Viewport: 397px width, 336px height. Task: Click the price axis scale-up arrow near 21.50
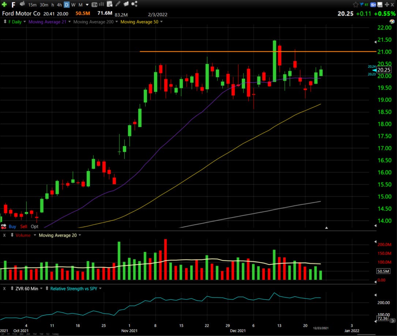click(375, 42)
